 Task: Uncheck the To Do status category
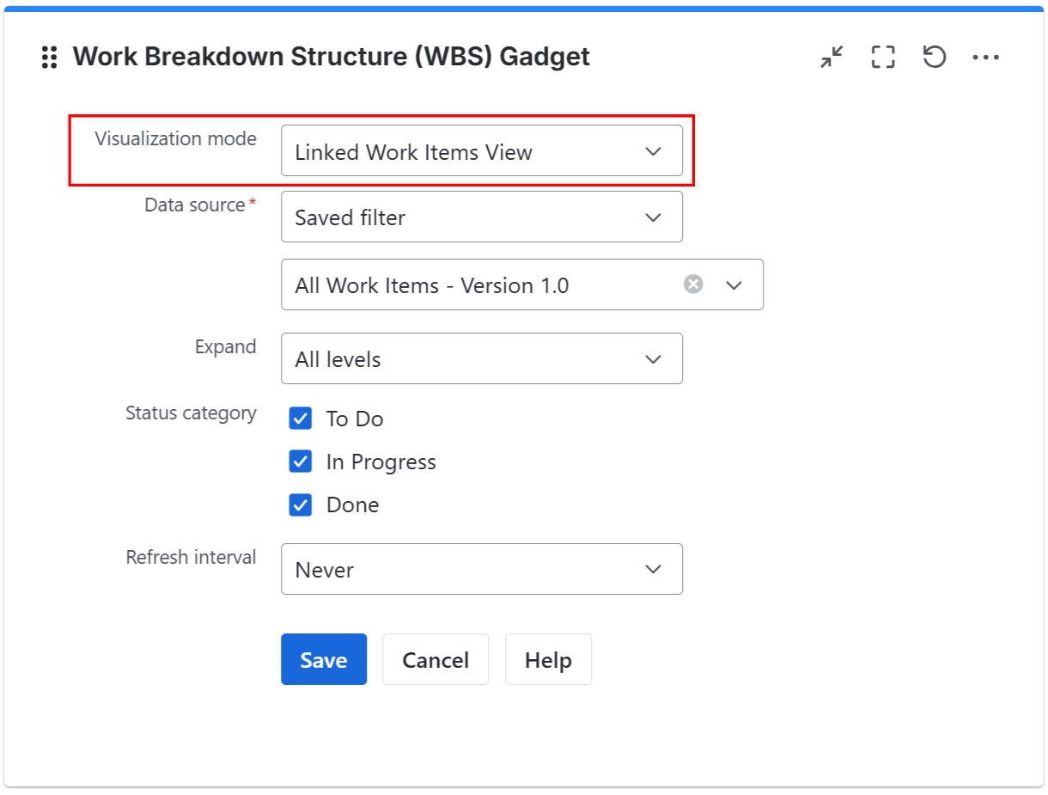click(300, 419)
